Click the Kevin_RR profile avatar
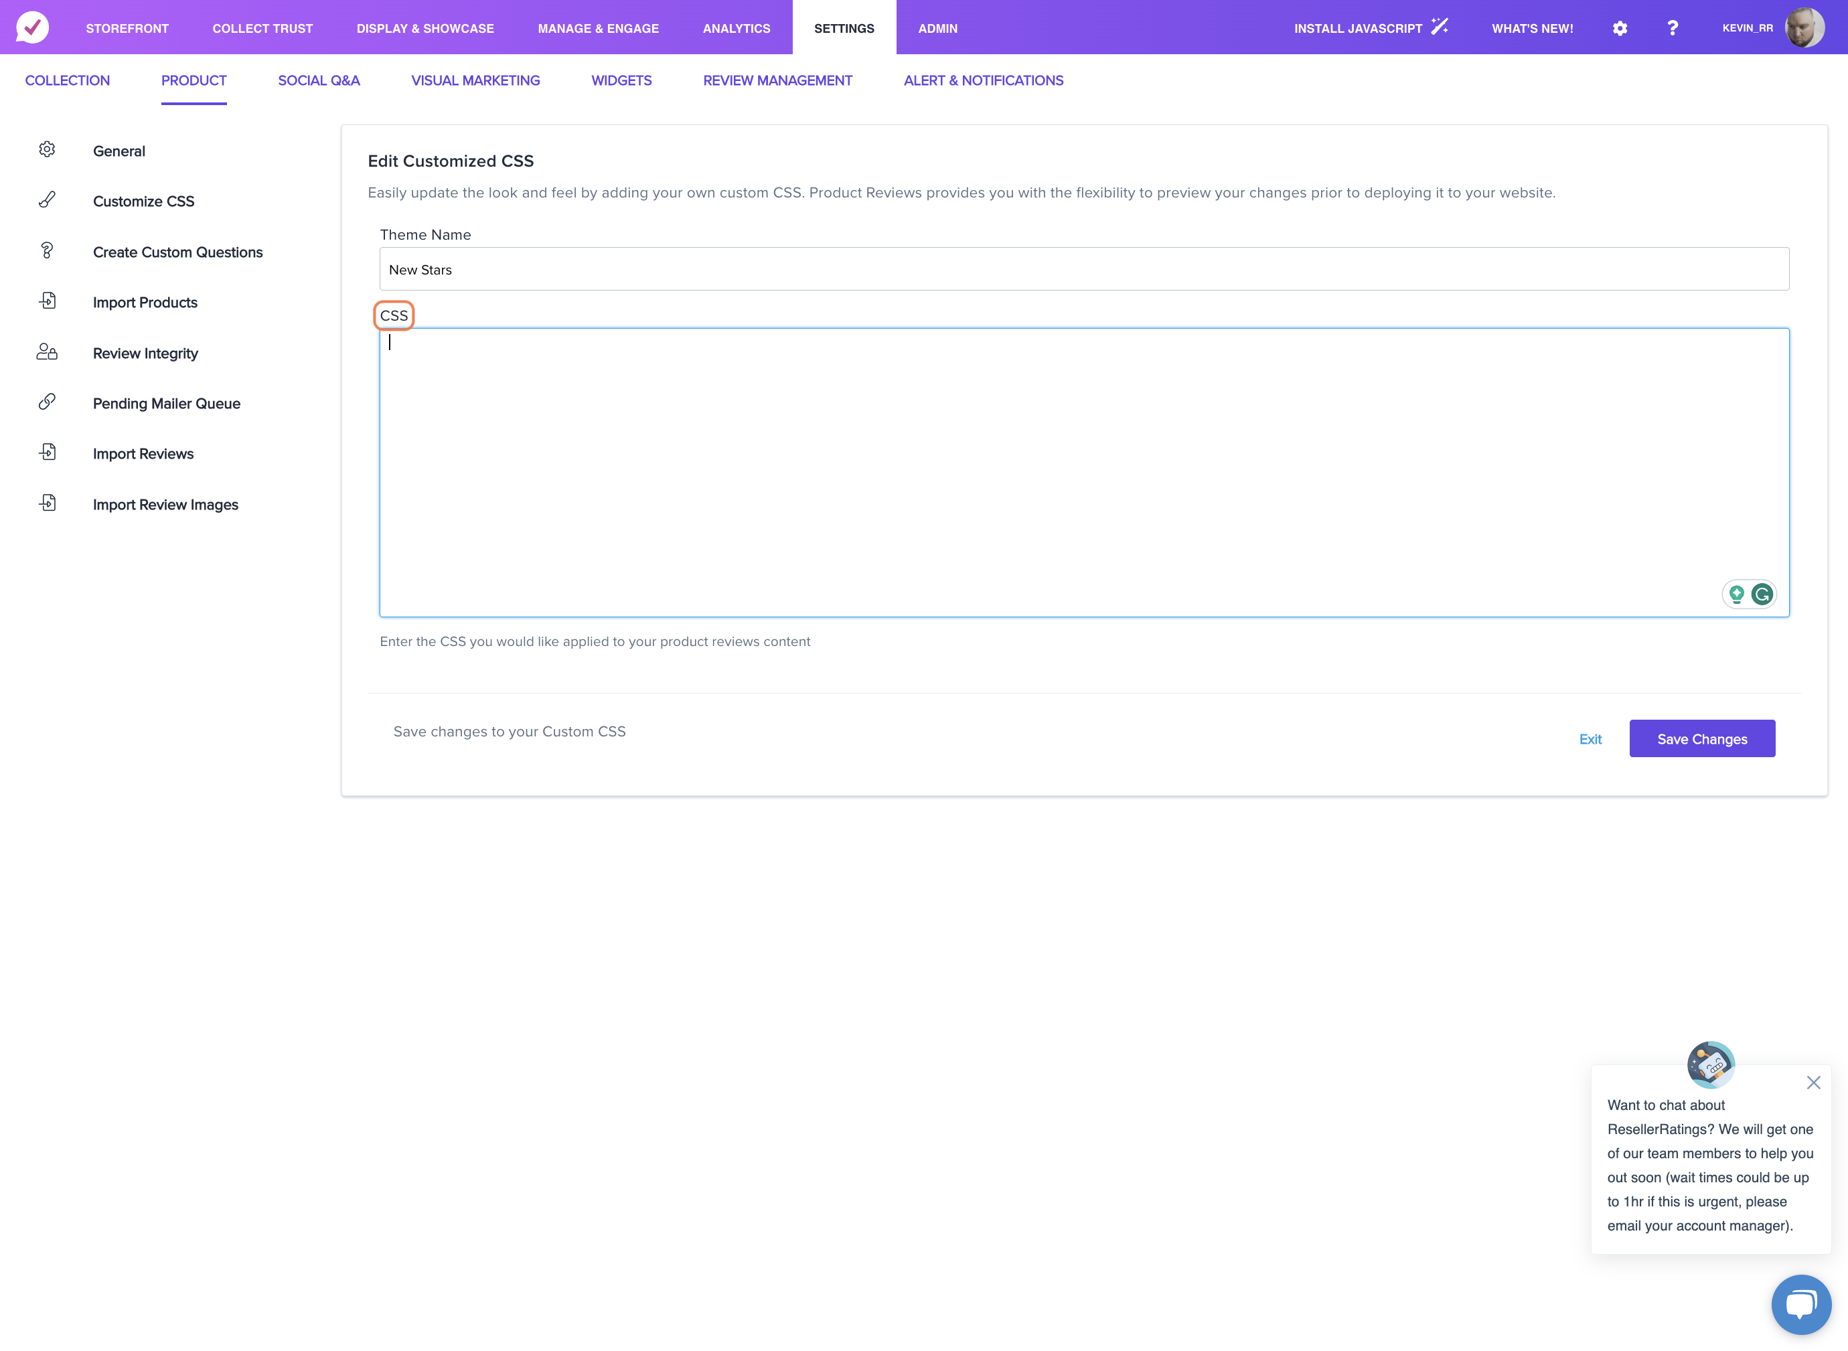The height and width of the screenshot is (1351, 1848). pyautogui.click(x=1804, y=27)
